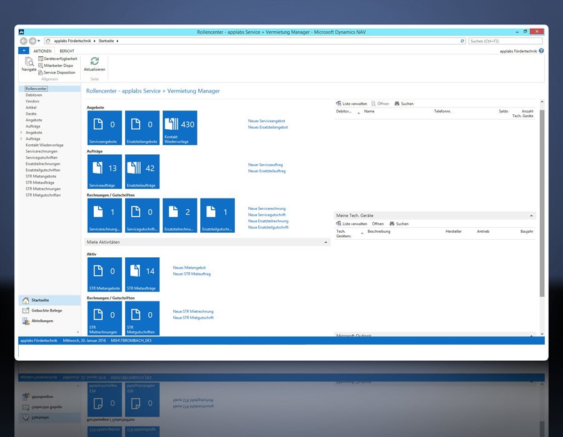Open Mitarbeiter Dispo in the ribbon
This screenshot has width=563, height=437.
(x=56, y=66)
